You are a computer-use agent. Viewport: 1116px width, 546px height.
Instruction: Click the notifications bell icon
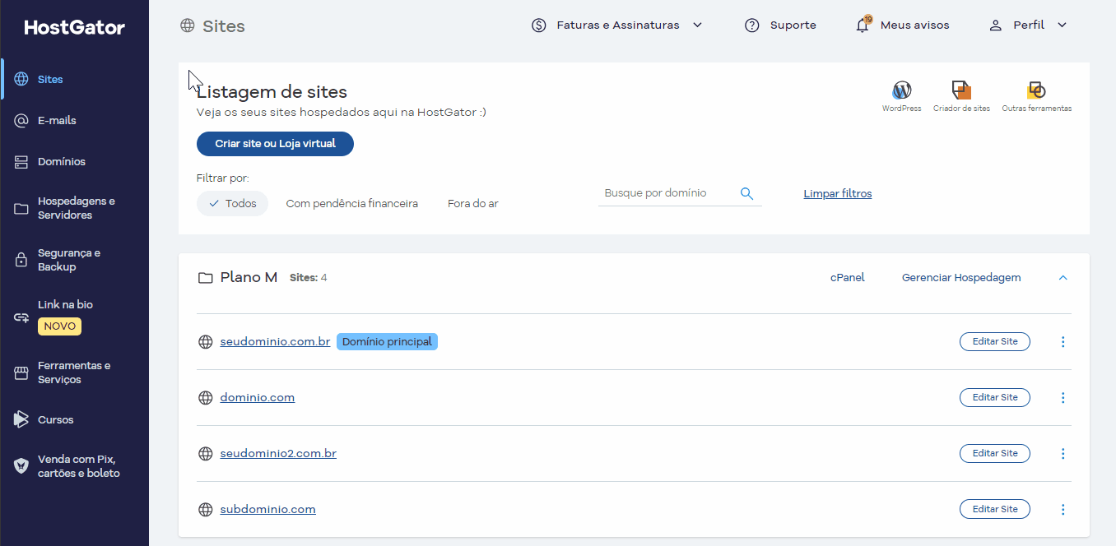(863, 25)
